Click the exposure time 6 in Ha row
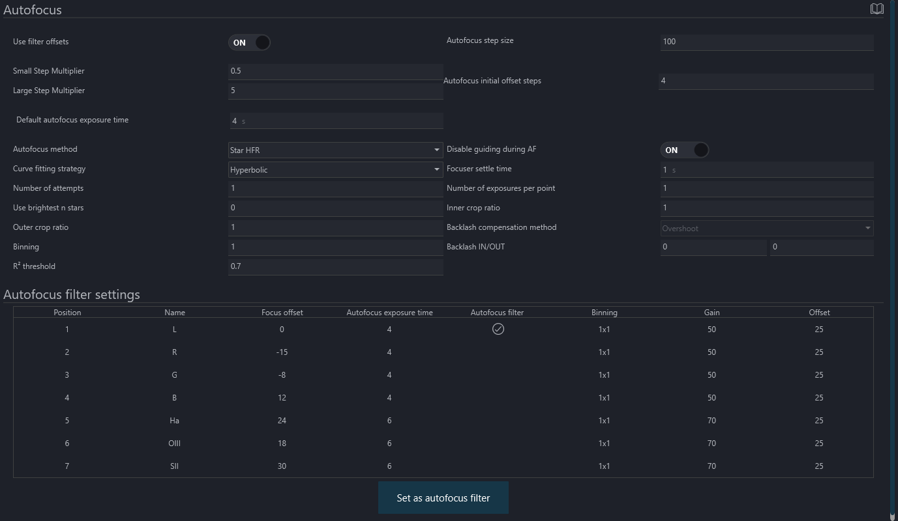 389,421
